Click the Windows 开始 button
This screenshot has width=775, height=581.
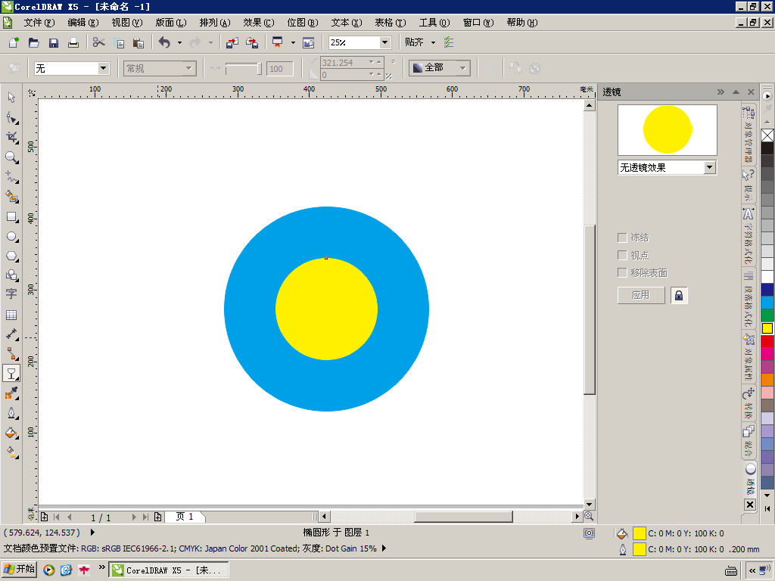point(20,569)
